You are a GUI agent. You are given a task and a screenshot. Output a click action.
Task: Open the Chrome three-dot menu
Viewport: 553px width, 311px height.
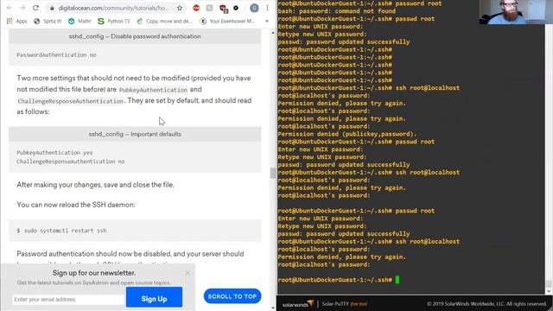(x=267, y=8)
